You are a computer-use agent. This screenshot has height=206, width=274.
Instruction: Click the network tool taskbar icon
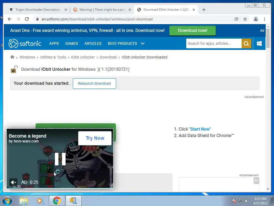[x=73, y=201]
